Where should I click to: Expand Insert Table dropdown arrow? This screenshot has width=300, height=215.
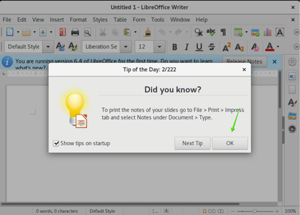[246, 32]
